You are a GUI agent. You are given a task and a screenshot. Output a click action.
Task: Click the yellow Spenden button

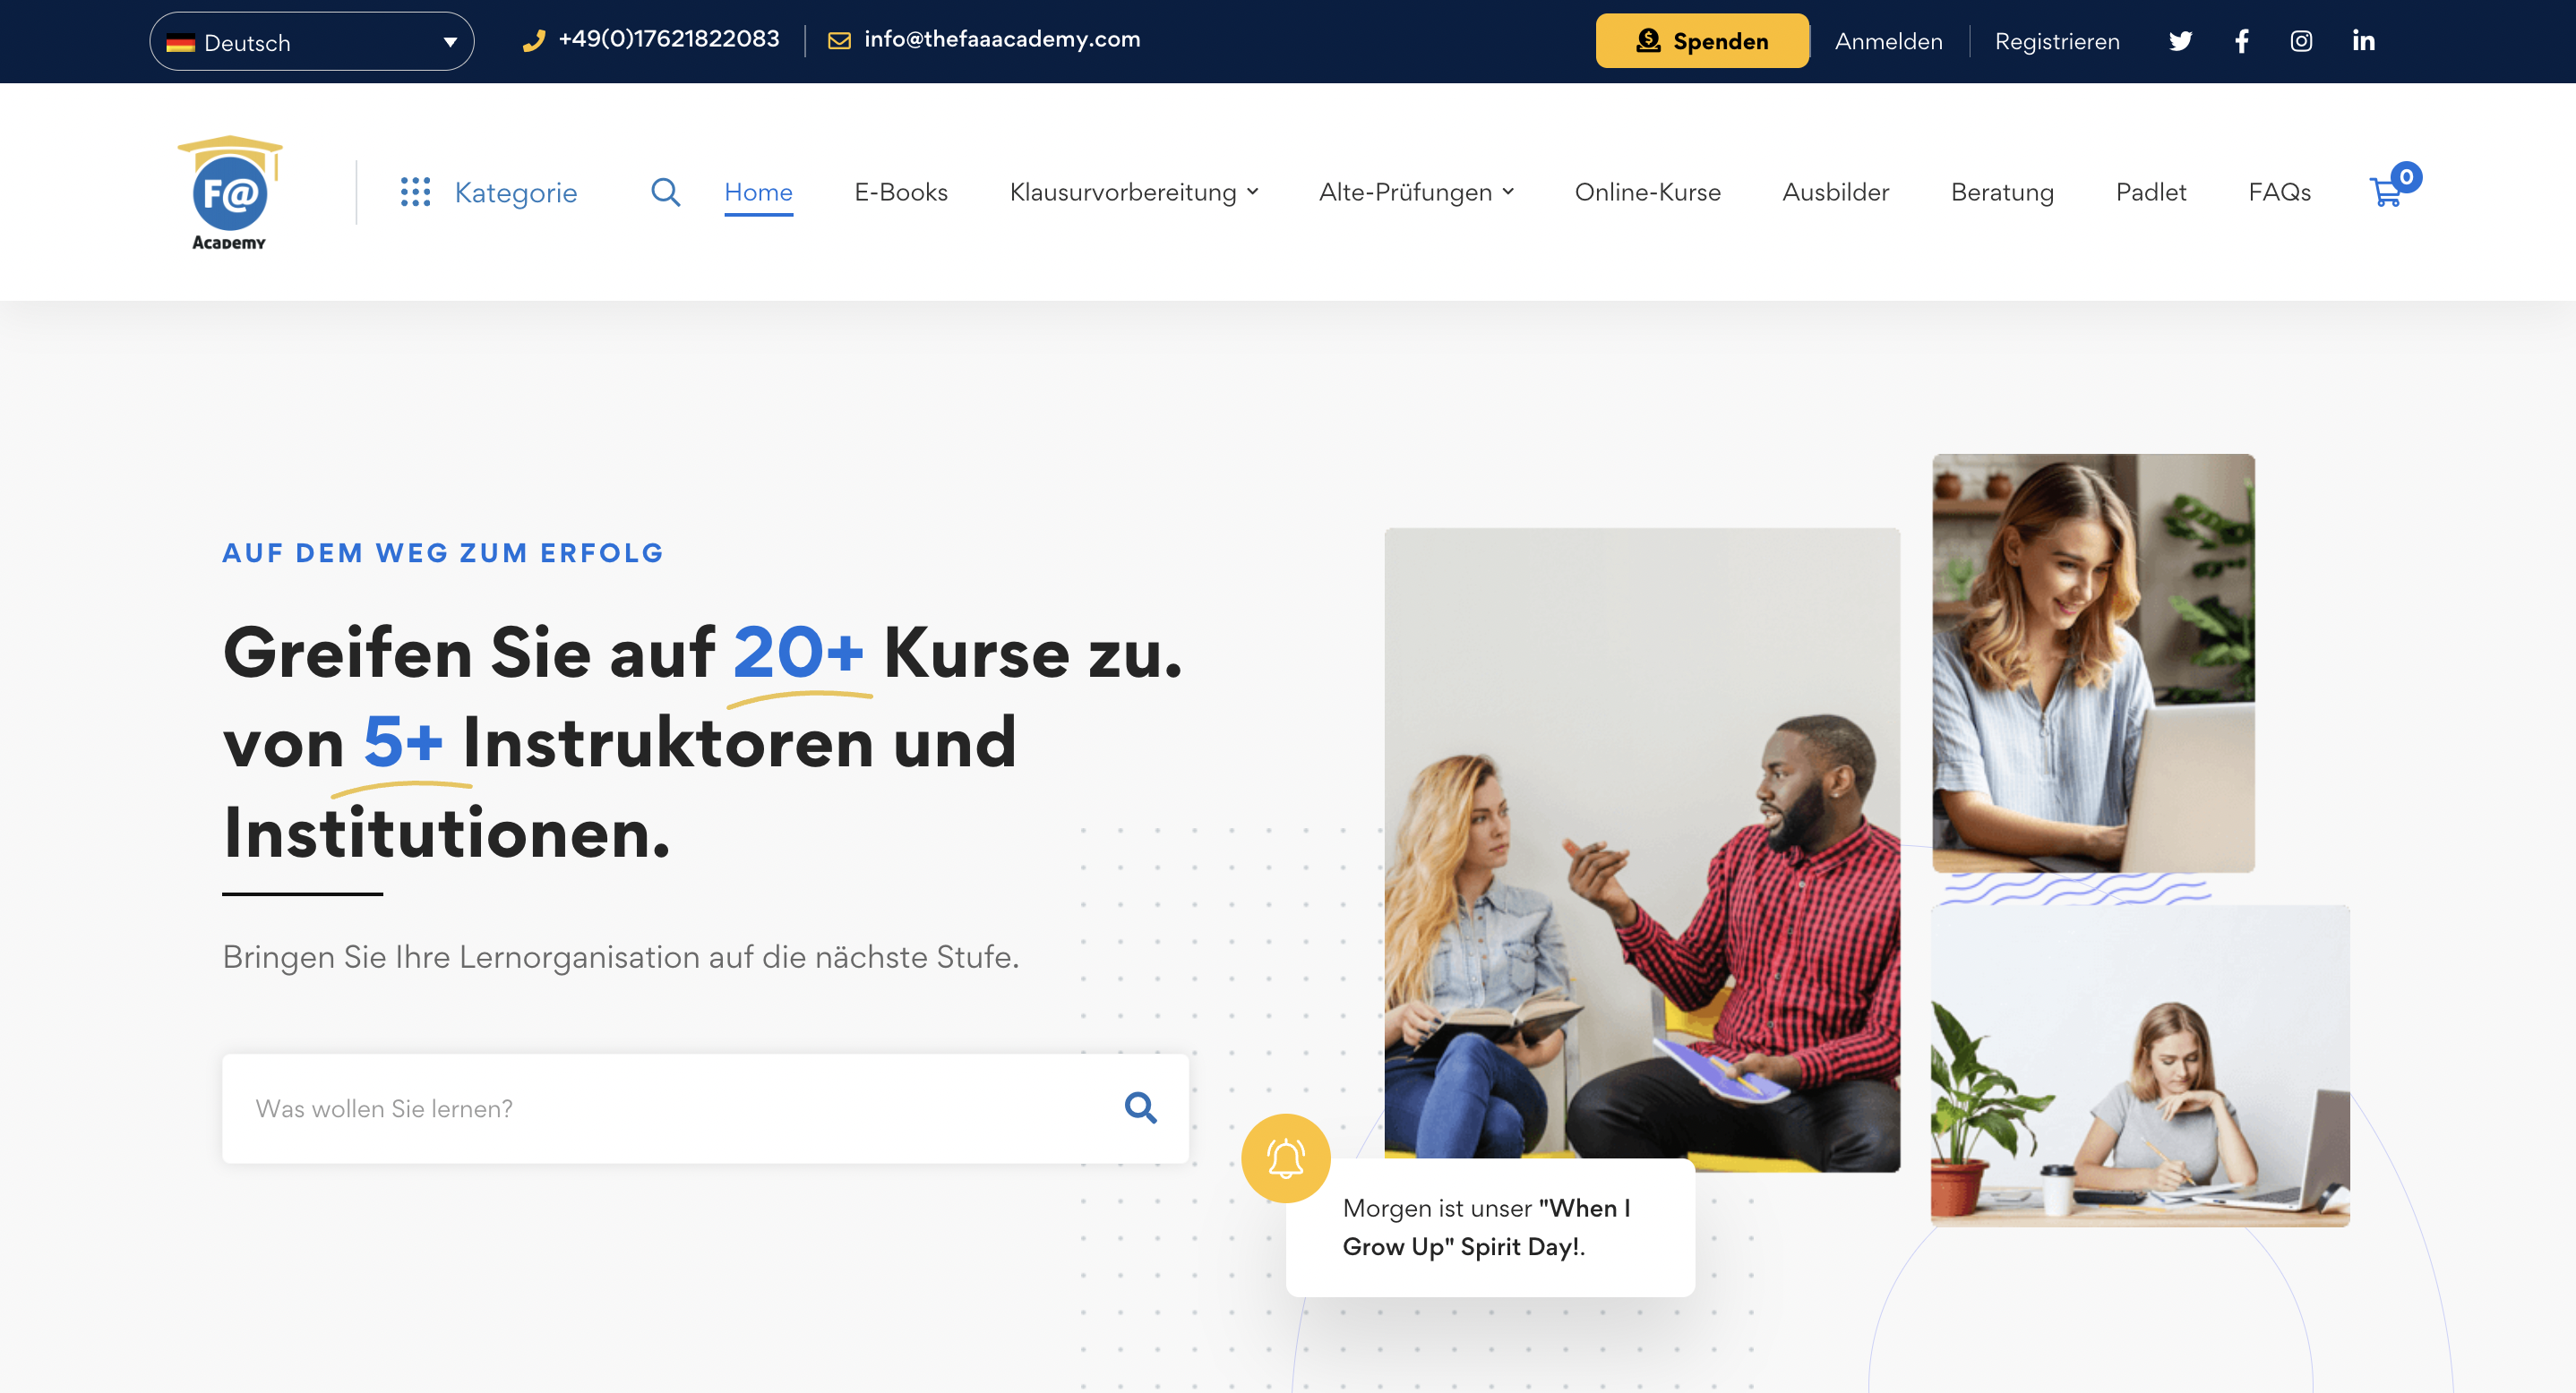[1701, 41]
